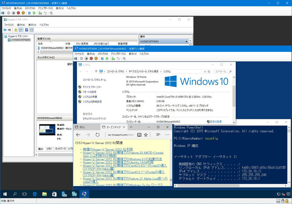Switch to 開始 tab in Edge
This screenshot has height=204, width=292.
[87, 127]
